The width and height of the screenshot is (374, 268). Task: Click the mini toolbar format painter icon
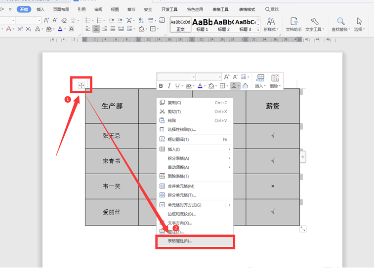tap(245, 86)
